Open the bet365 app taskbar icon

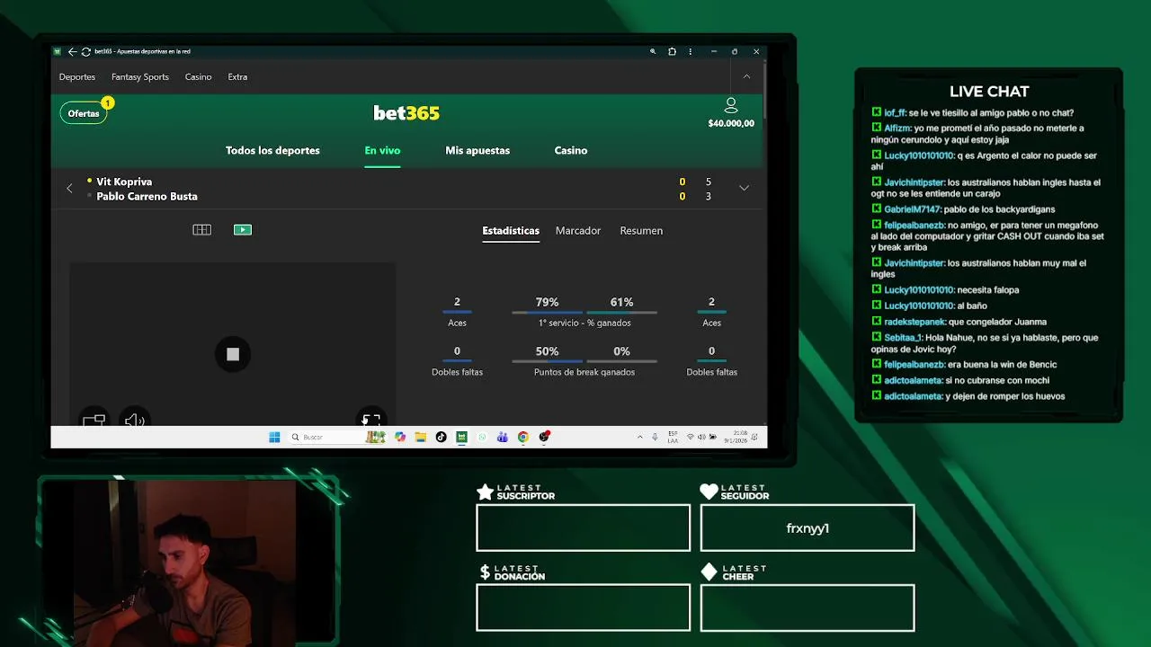(461, 437)
